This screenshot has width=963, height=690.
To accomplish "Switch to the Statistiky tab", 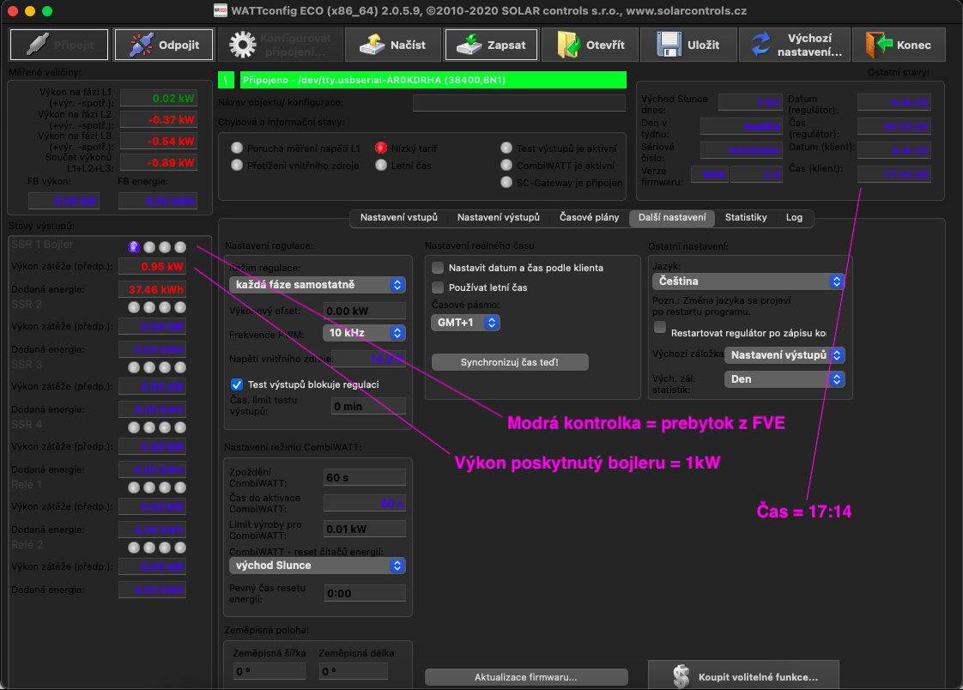I will 746,217.
